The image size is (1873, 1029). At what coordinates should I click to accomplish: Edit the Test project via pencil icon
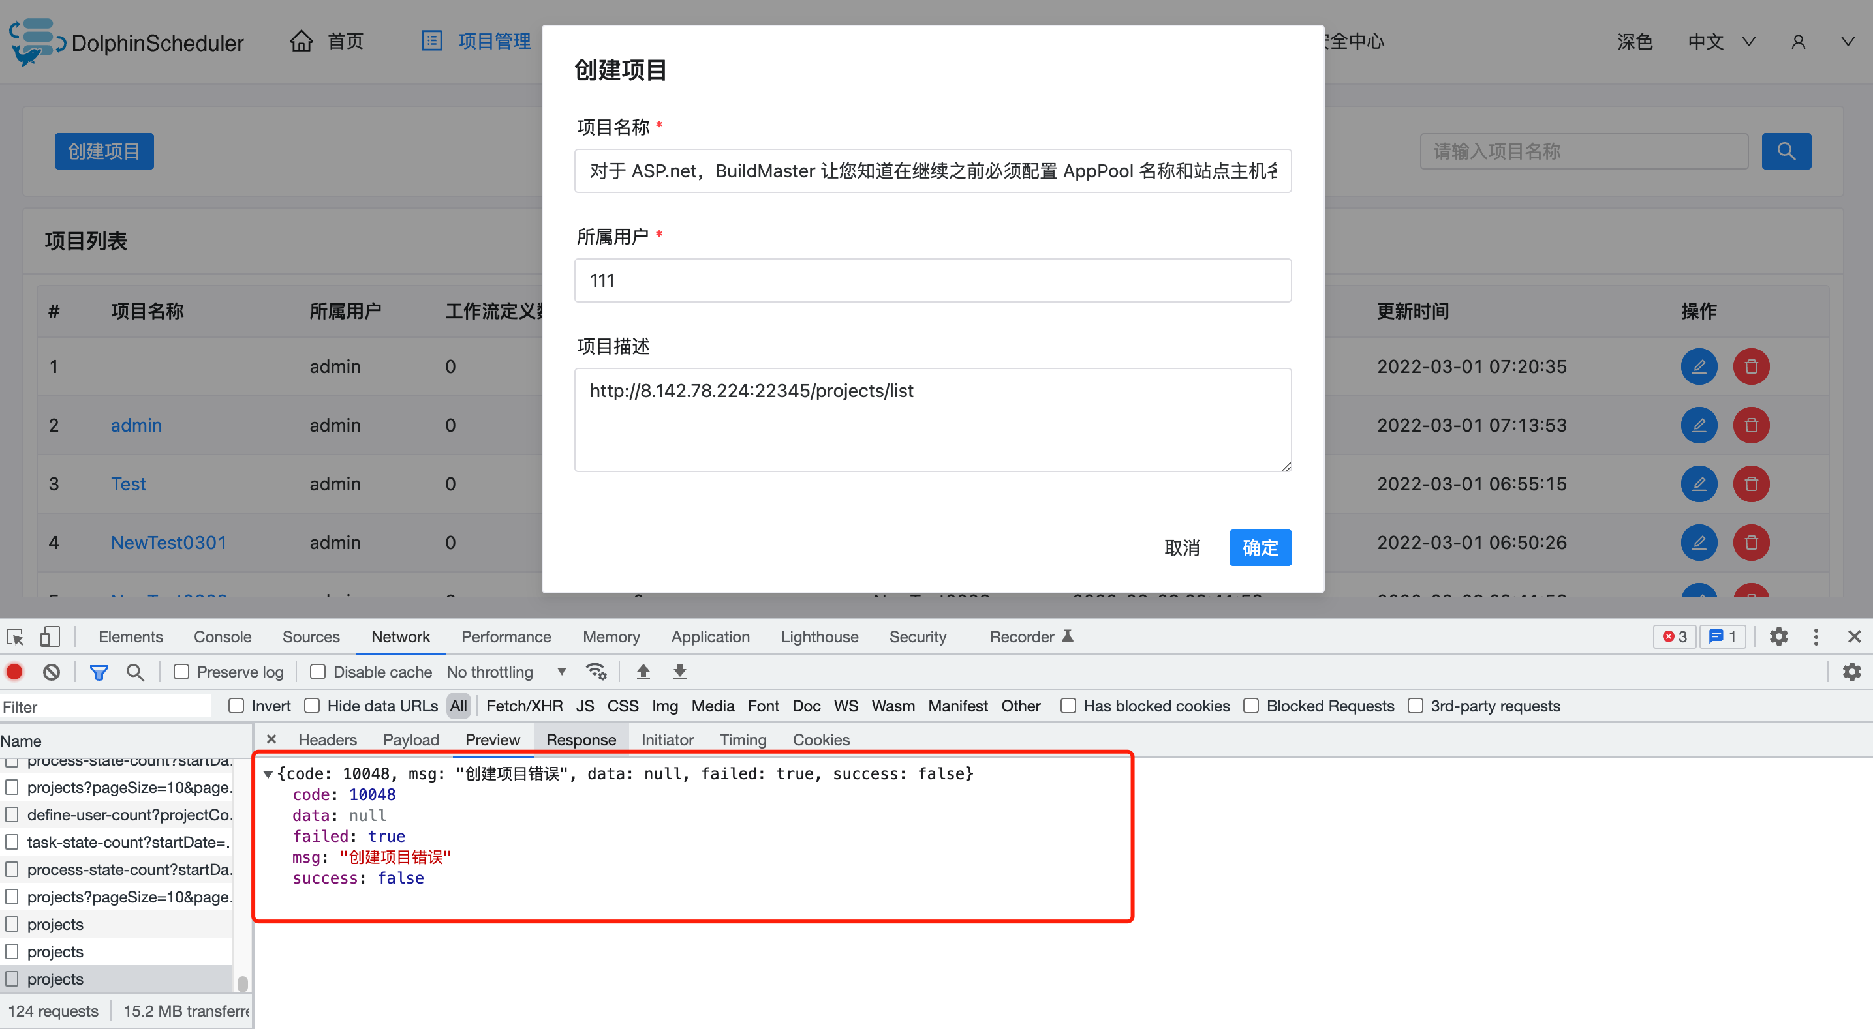point(1699,483)
